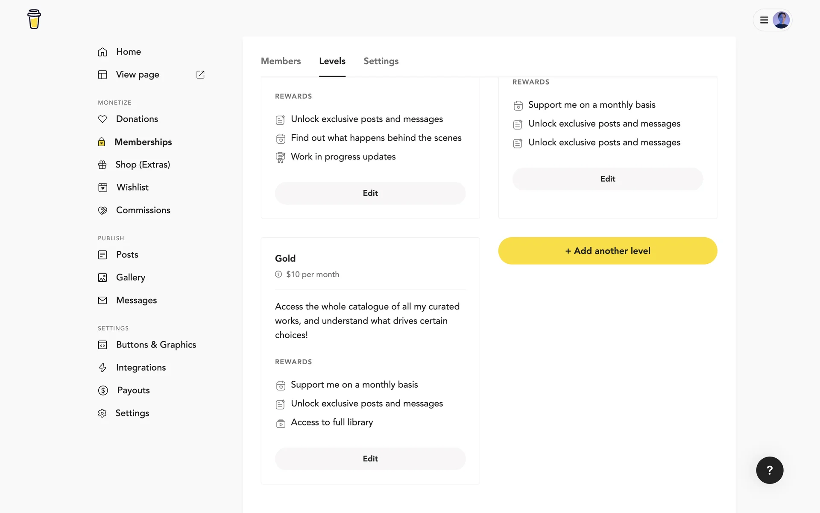The height and width of the screenshot is (513, 820).
Task: Click the Donations heart icon
Action: tap(102, 119)
